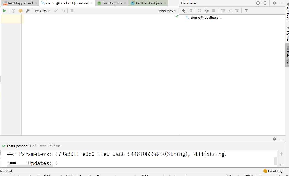Viewport: 289px width, 176px height.
Task: Hide the Database panel with minus icon
Action: click(x=281, y=3)
